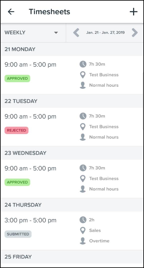Select the 22 TUESDAY day header
Viewport: 144px width, 268px height.
coord(21,101)
